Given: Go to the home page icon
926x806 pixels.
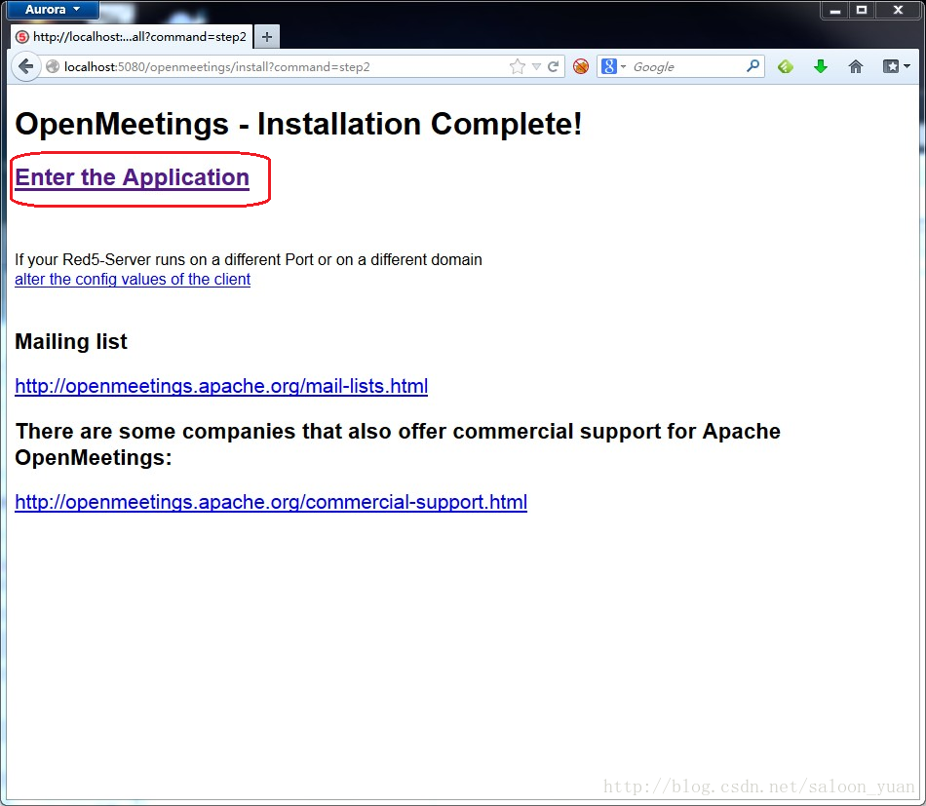Looking at the screenshot, I should (856, 66).
